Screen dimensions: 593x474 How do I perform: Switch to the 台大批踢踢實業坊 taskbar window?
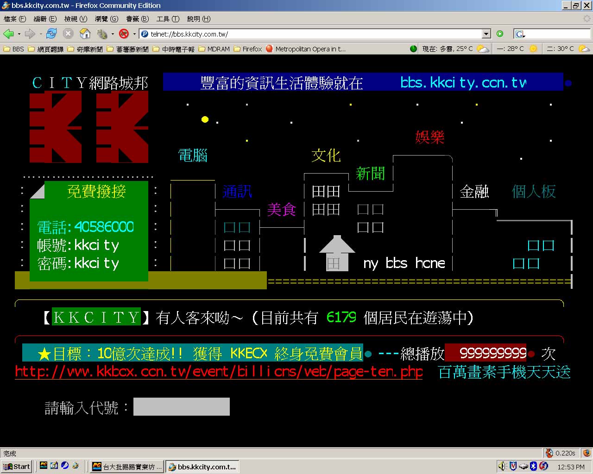pyautogui.click(x=127, y=466)
